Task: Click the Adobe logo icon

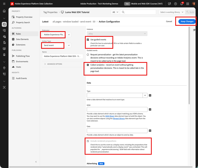Action: (x=12, y=4)
